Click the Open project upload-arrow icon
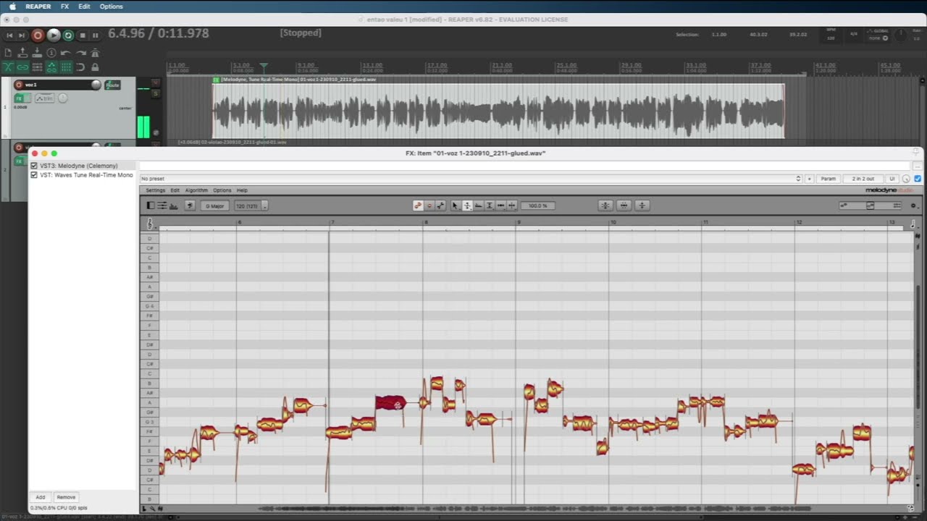 22,53
